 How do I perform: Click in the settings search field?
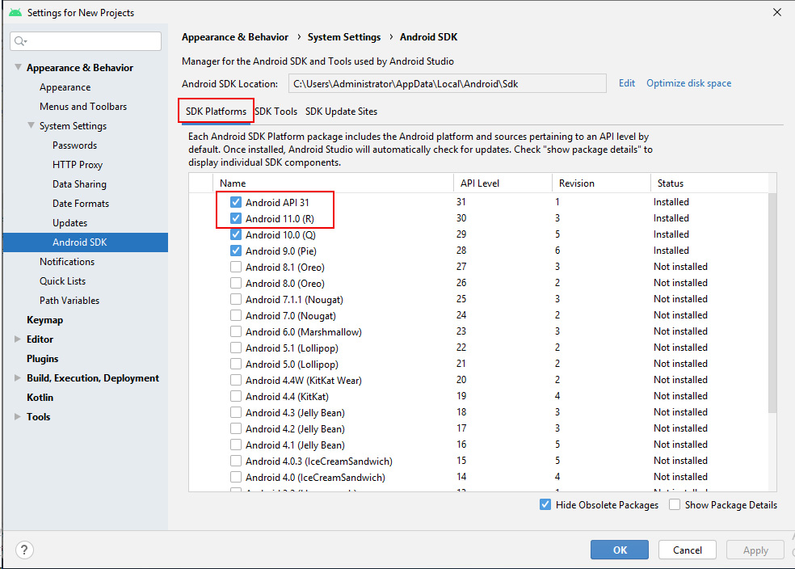coord(86,41)
